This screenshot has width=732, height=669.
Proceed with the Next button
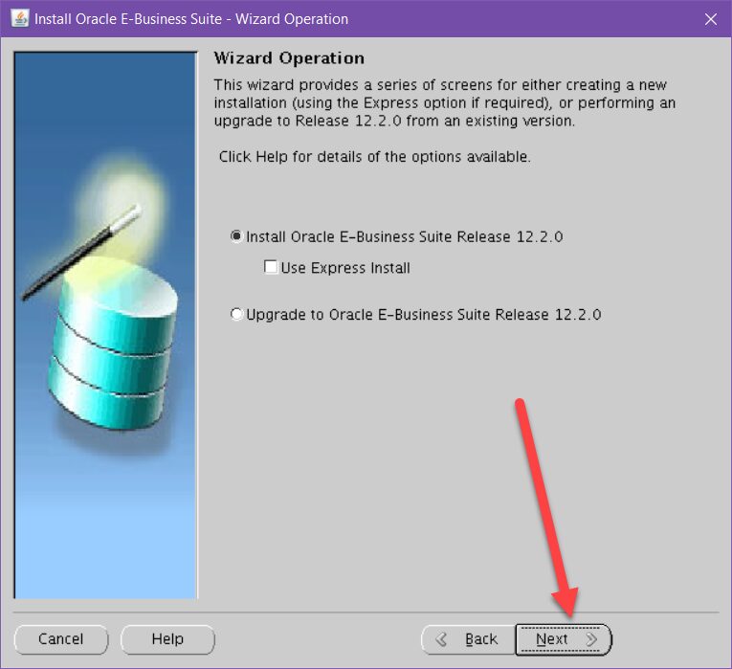coord(564,639)
